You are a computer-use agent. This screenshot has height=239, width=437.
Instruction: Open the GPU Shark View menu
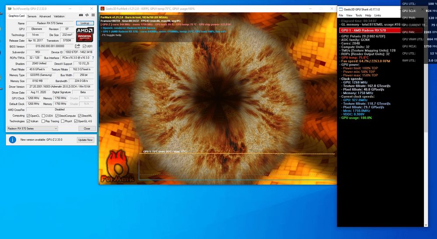pyautogui.click(x=349, y=15)
